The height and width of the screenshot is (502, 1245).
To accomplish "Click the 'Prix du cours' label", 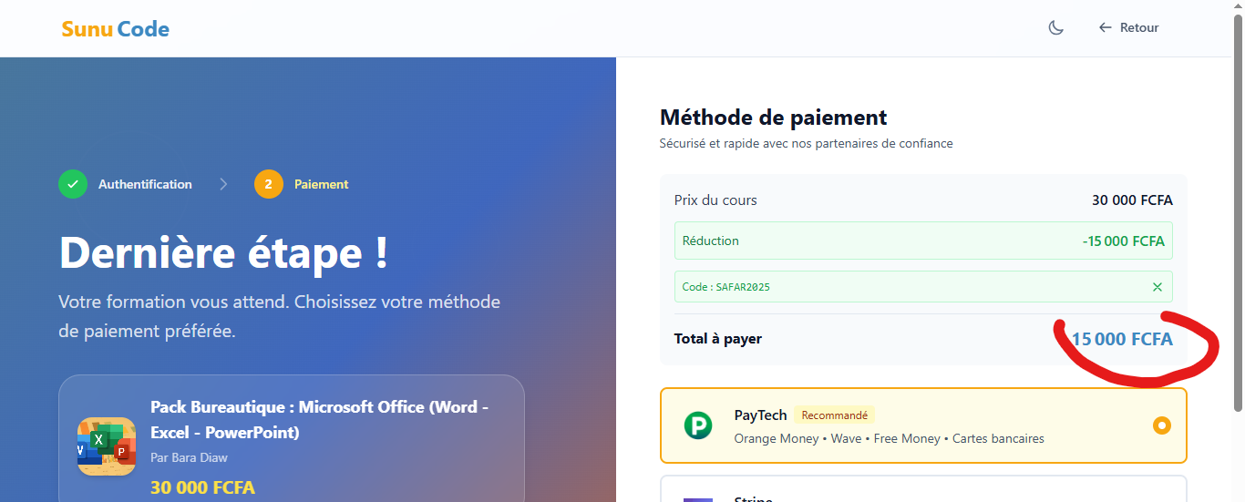I will [715, 200].
